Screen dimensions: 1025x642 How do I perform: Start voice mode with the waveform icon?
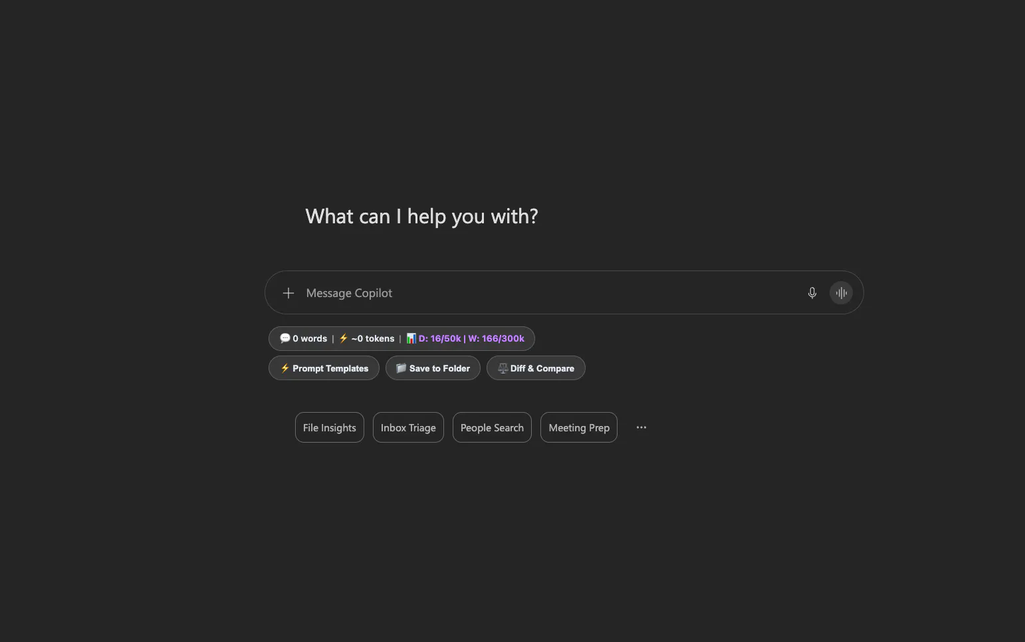(842, 293)
